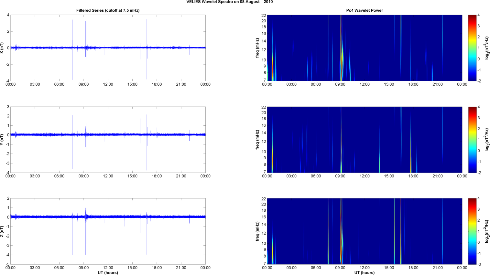Screen dimensions: 490x275
Task: Click the 'Y (nT)' axis label
Action: point(2,140)
